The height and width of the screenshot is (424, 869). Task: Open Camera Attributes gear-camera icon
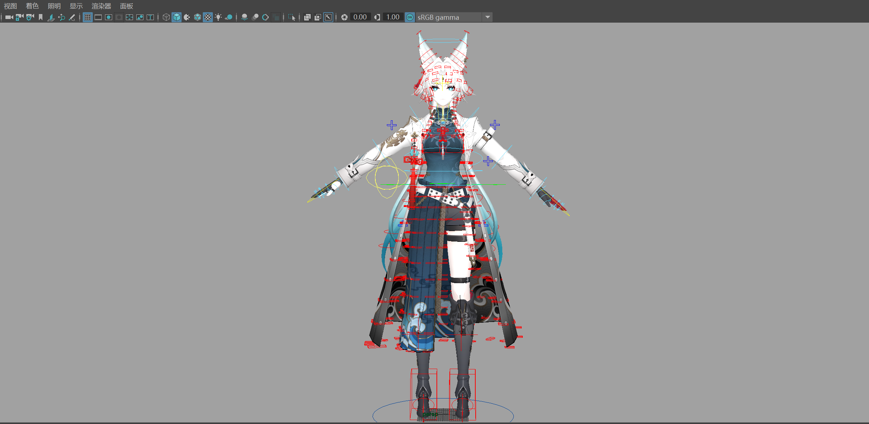[30, 17]
